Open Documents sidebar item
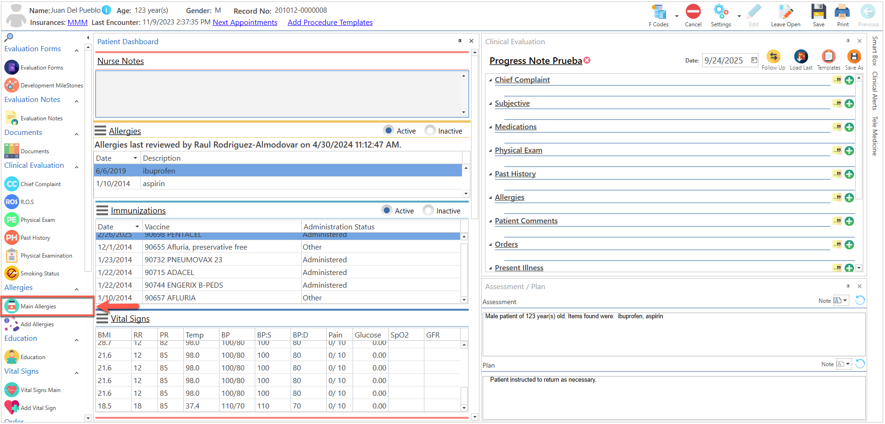The height and width of the screenshot is (424, 885). [x=27, y=151]
